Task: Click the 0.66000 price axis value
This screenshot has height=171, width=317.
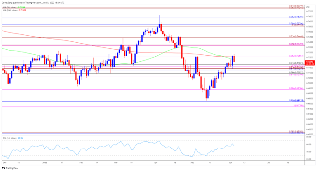Action: click(x=310, y=124)
